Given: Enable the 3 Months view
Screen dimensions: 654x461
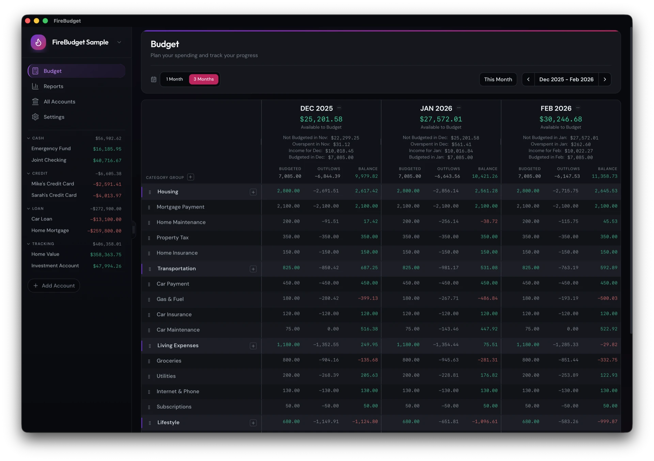Looking at the screenshot, I should (203, 79).
